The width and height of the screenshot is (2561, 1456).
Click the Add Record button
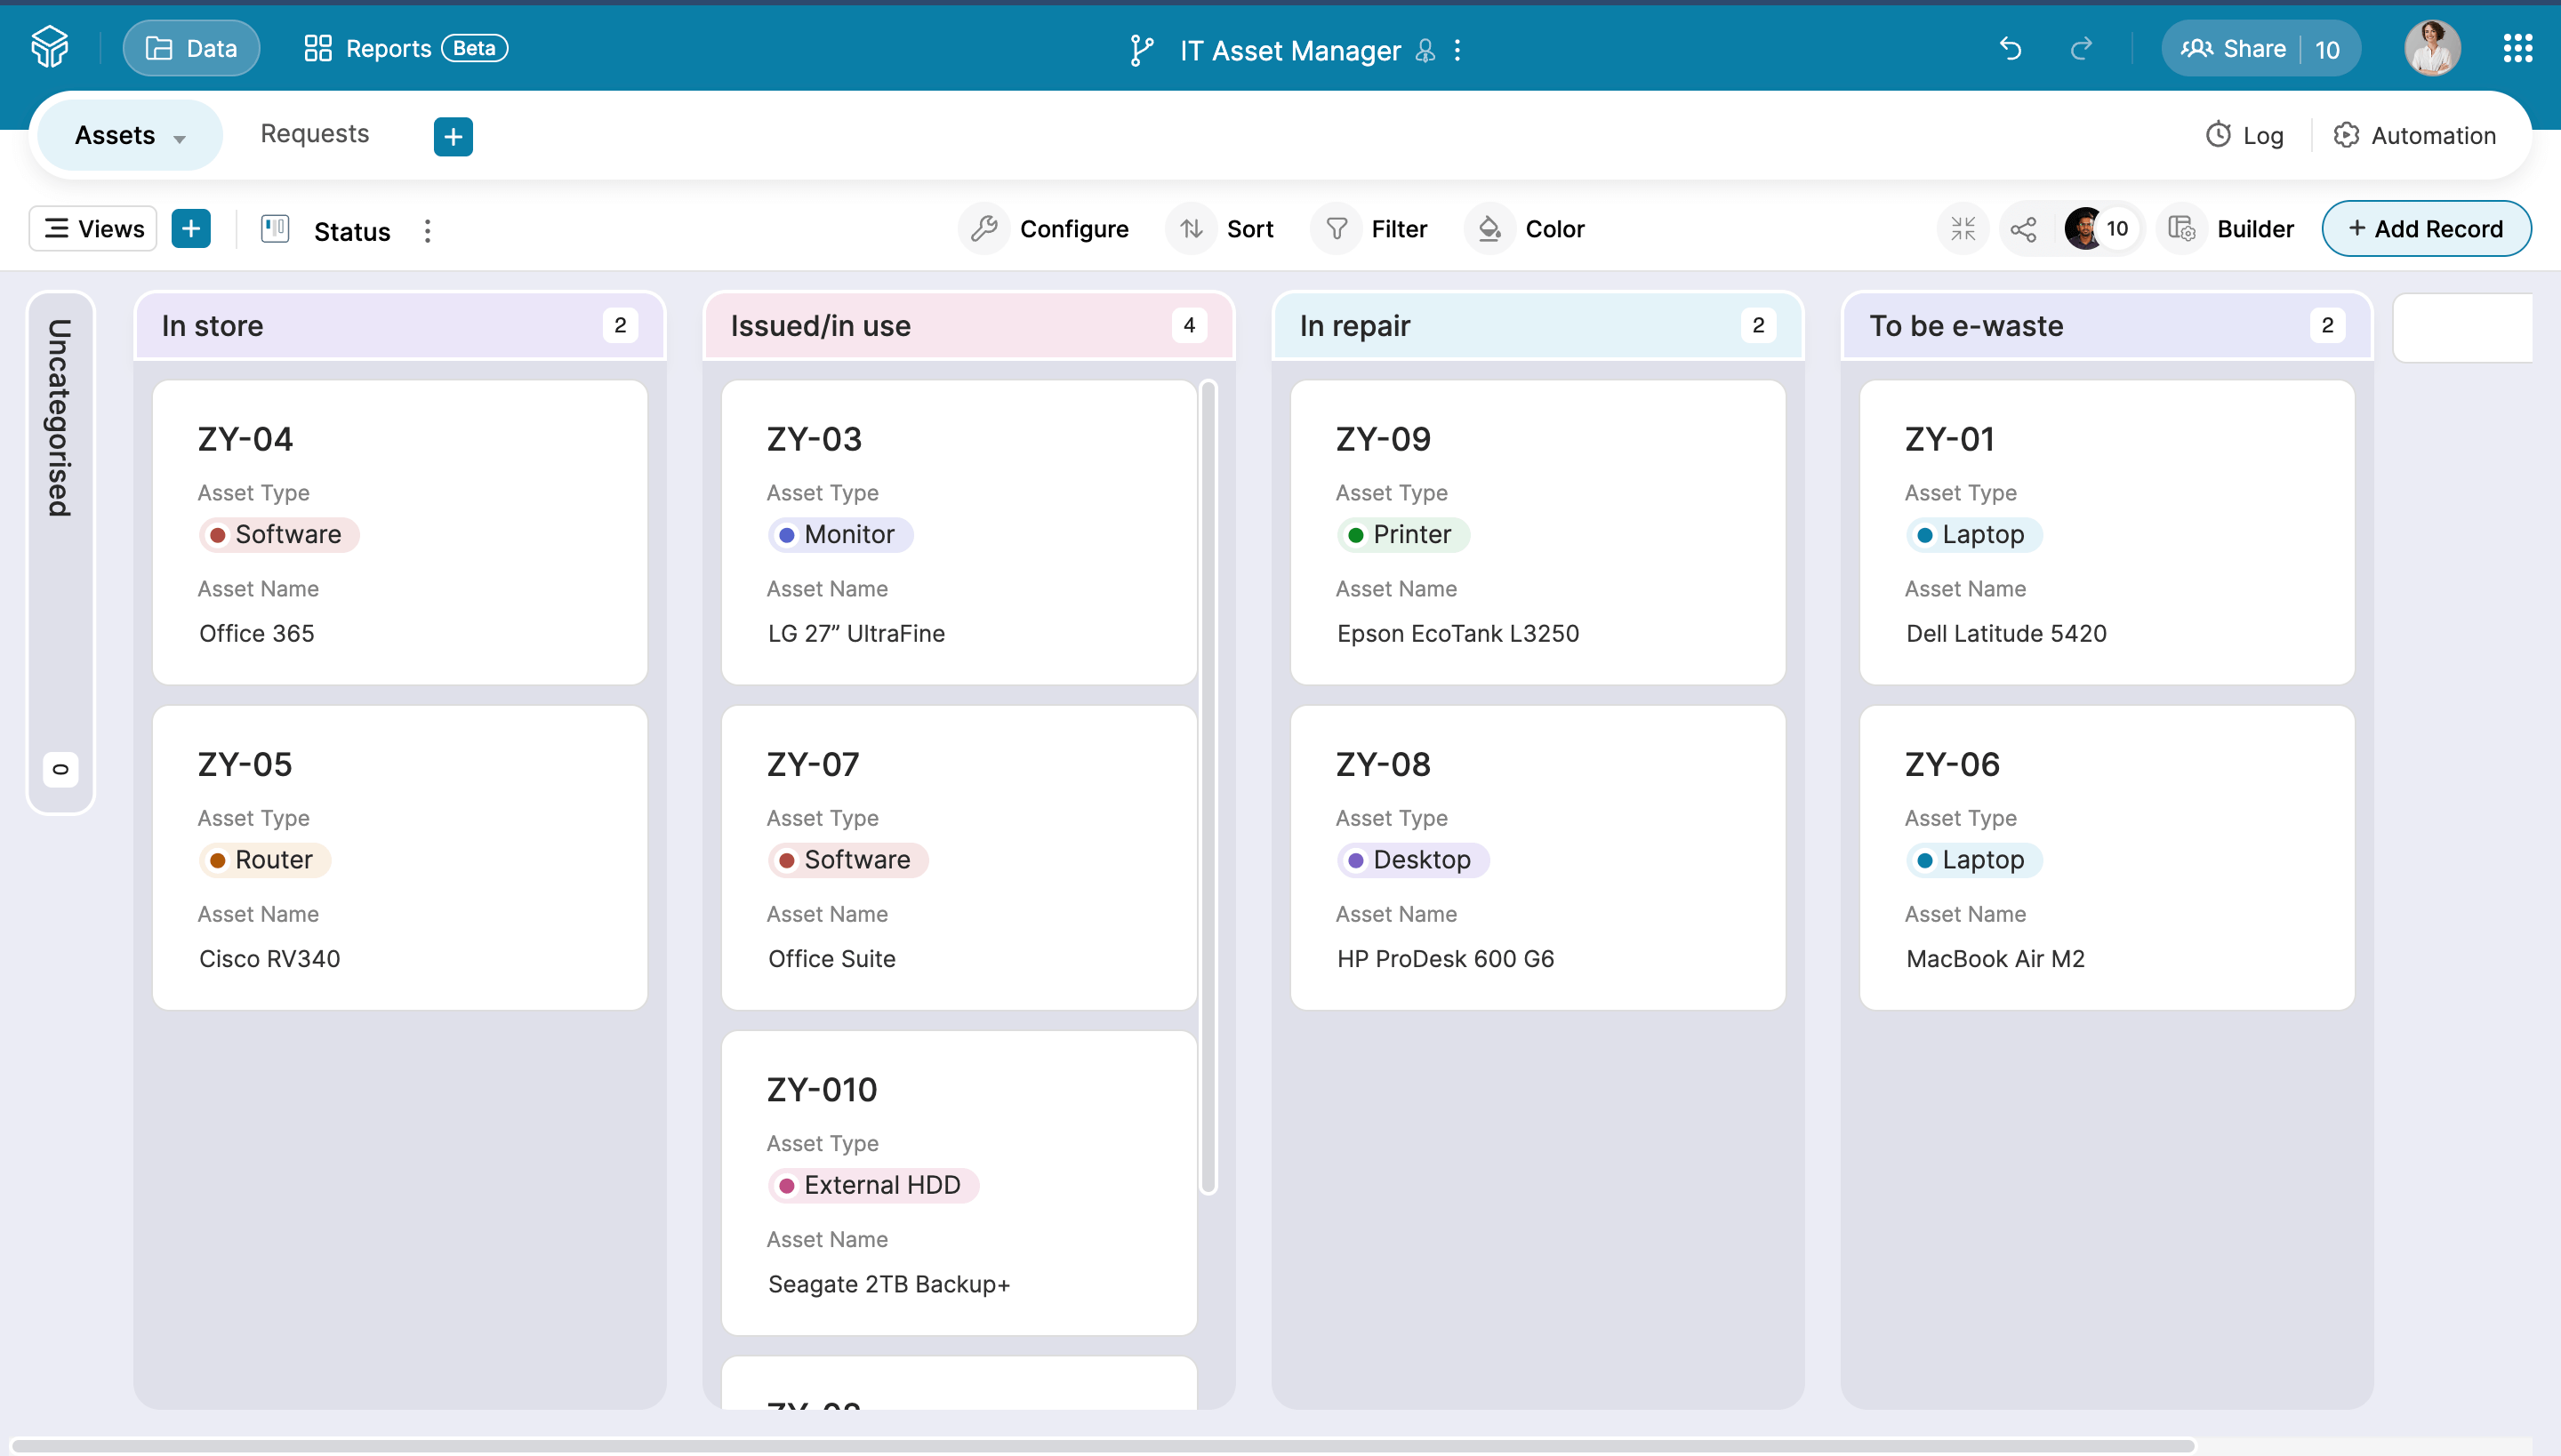(x=2425, y=229)
